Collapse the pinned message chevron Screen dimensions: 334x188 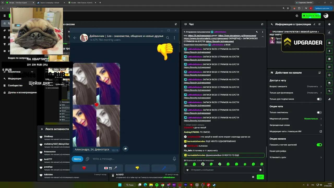(x=263, y=37)
